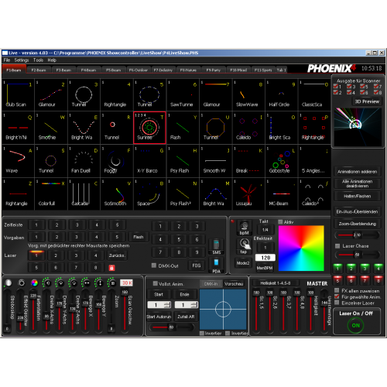Uncheck Für gewählte Anim. option
The image size is (387, 387).
[x=337, y=296]
